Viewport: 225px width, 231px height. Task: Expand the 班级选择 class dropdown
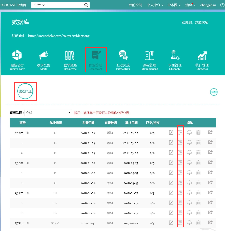[x=48, y=113]
